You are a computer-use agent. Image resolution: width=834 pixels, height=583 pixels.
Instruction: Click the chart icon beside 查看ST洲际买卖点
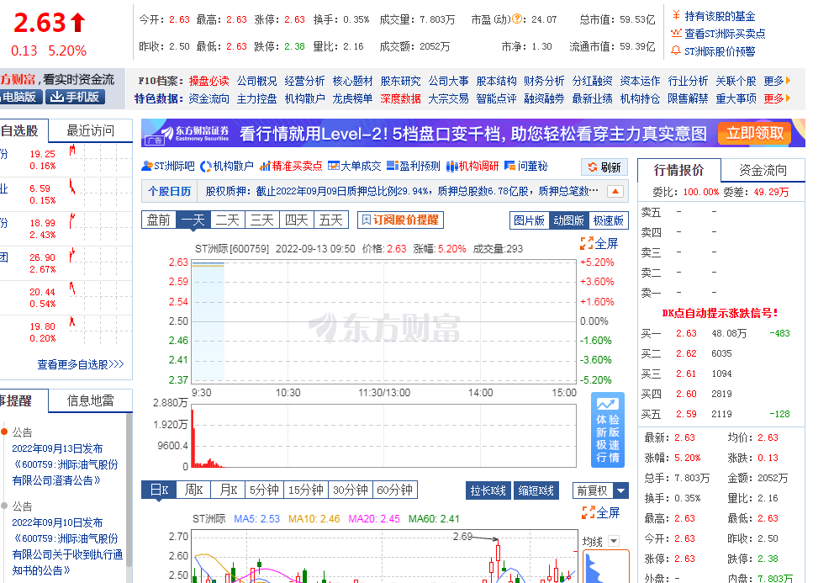click(677, 34)
